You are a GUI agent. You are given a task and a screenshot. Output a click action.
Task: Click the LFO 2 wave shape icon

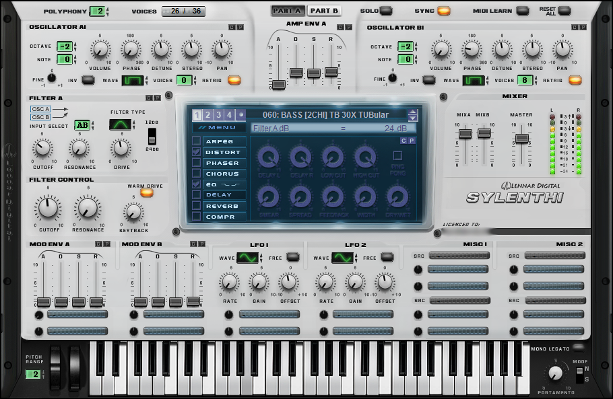[x=342, y=258]
